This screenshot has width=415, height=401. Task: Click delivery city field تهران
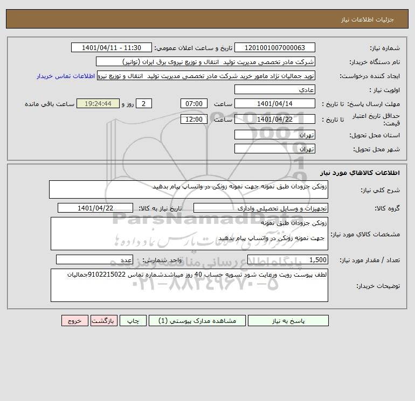coord(275,149)
